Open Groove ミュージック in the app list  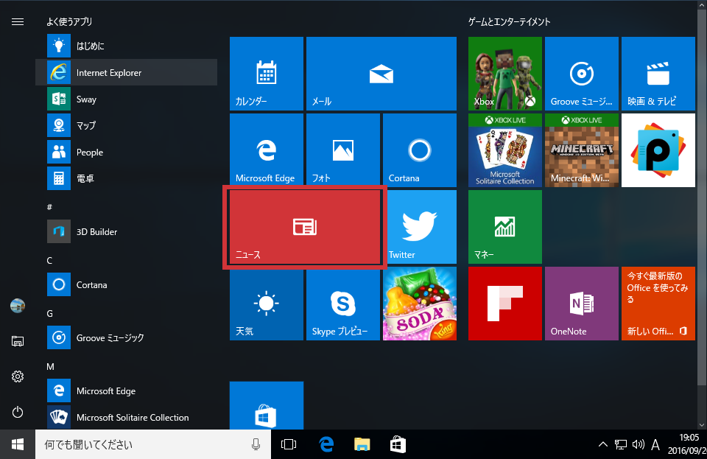coord(126,337)
